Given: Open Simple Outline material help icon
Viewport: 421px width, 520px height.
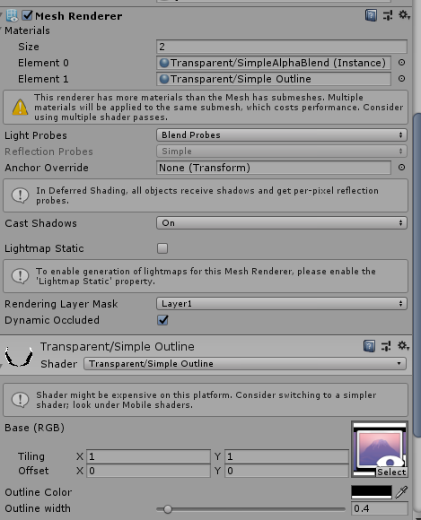Looking at the screenshot, I should pos(369,346).
